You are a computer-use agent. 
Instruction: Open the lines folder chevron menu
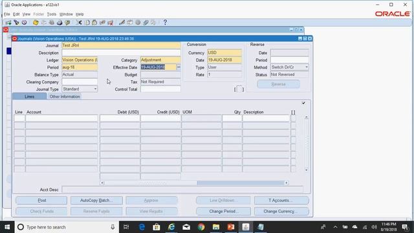303,103
